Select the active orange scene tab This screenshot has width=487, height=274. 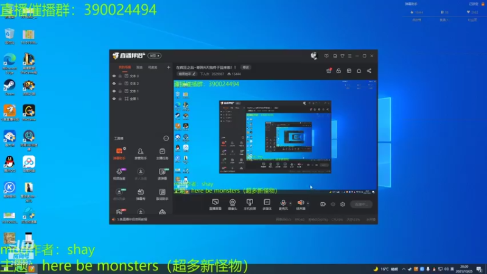[x=125, y=67]
